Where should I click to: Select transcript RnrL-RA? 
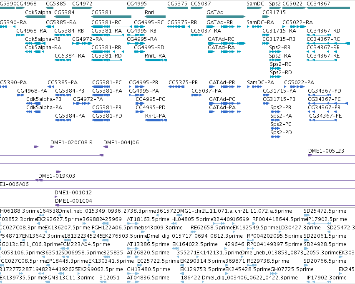(156, 60)
